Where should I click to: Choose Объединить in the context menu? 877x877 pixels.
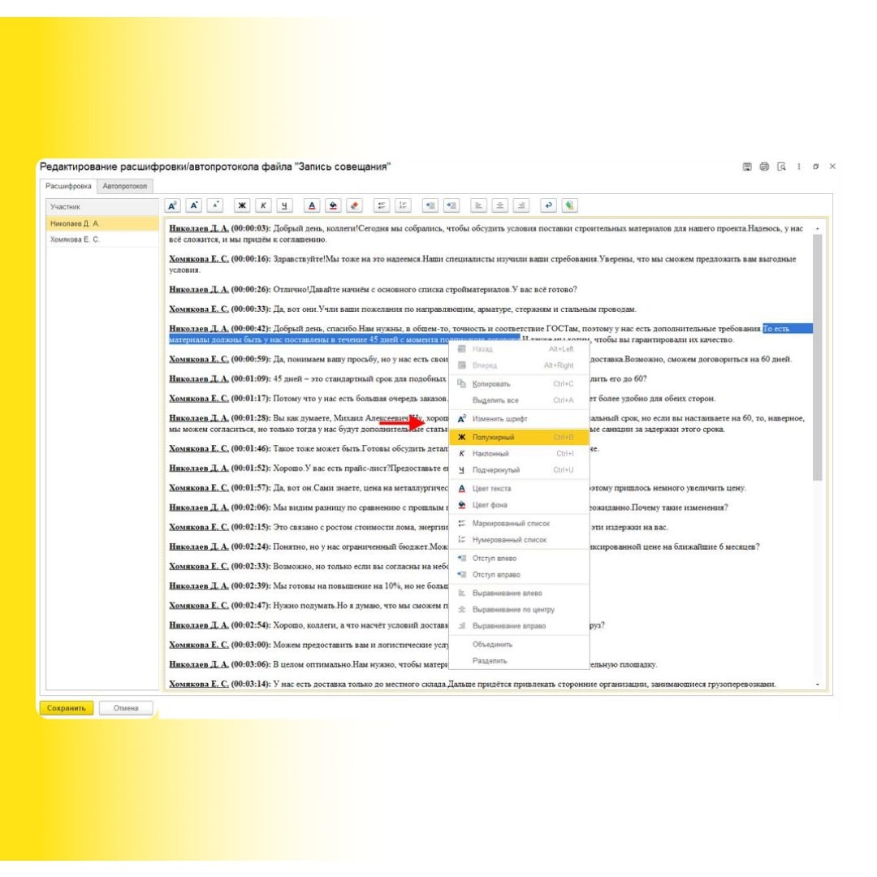pyautogui.click(x=519, y=644)
